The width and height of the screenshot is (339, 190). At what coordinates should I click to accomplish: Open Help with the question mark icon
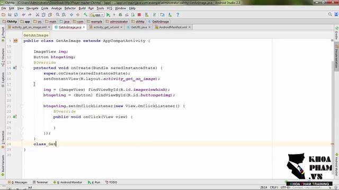(177, 15)
